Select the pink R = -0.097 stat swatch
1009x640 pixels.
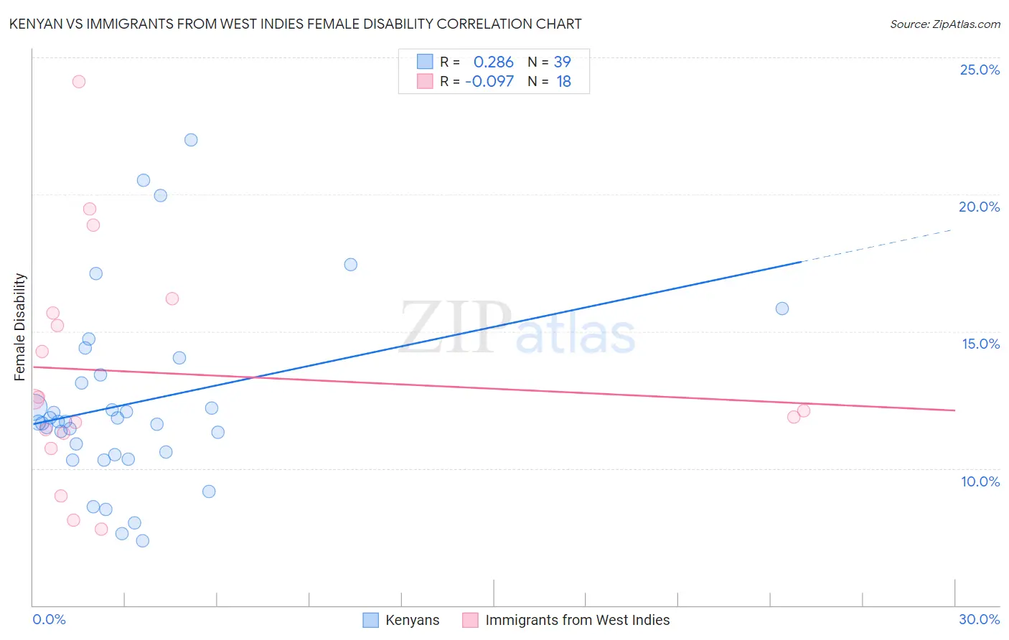[425, 81]
